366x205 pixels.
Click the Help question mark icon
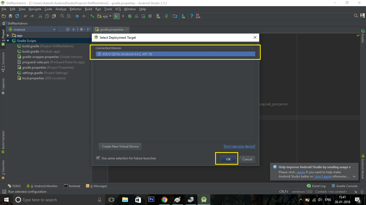pos(192,16)
